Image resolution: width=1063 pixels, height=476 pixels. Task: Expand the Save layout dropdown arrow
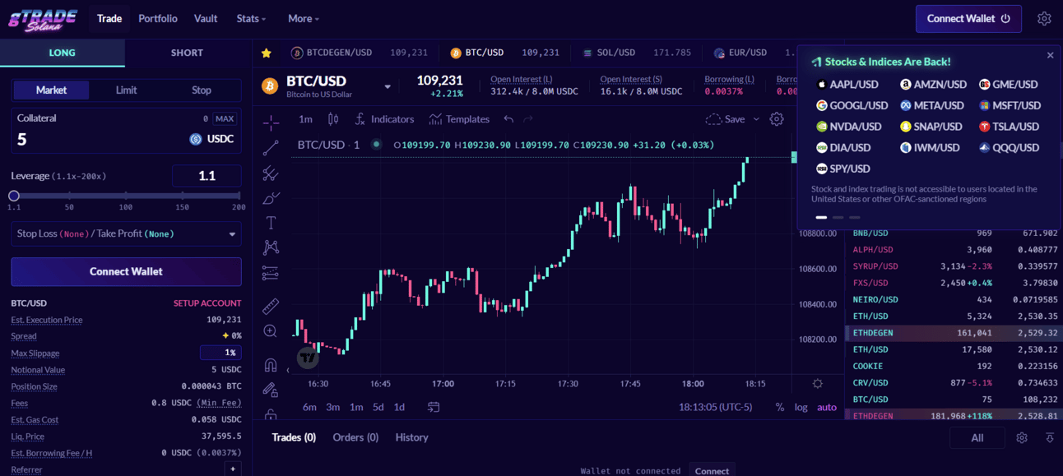[x=757, y=119]
